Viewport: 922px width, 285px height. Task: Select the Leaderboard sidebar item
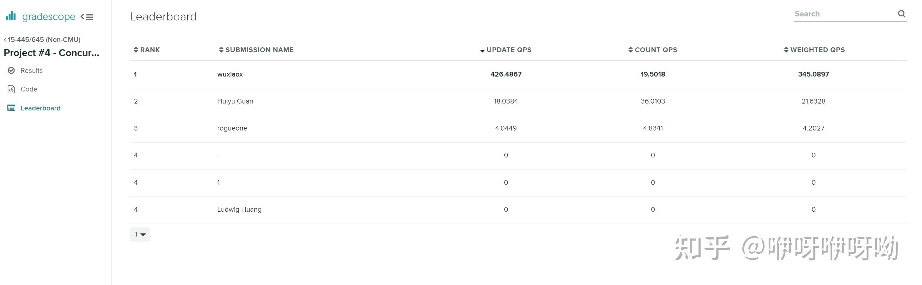pyautogui.click(x=40, y=108)
